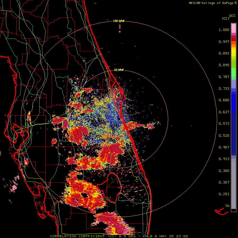238x238 pixels.
Task: Click the 0.573 scale label
Action: coord(224,124)
